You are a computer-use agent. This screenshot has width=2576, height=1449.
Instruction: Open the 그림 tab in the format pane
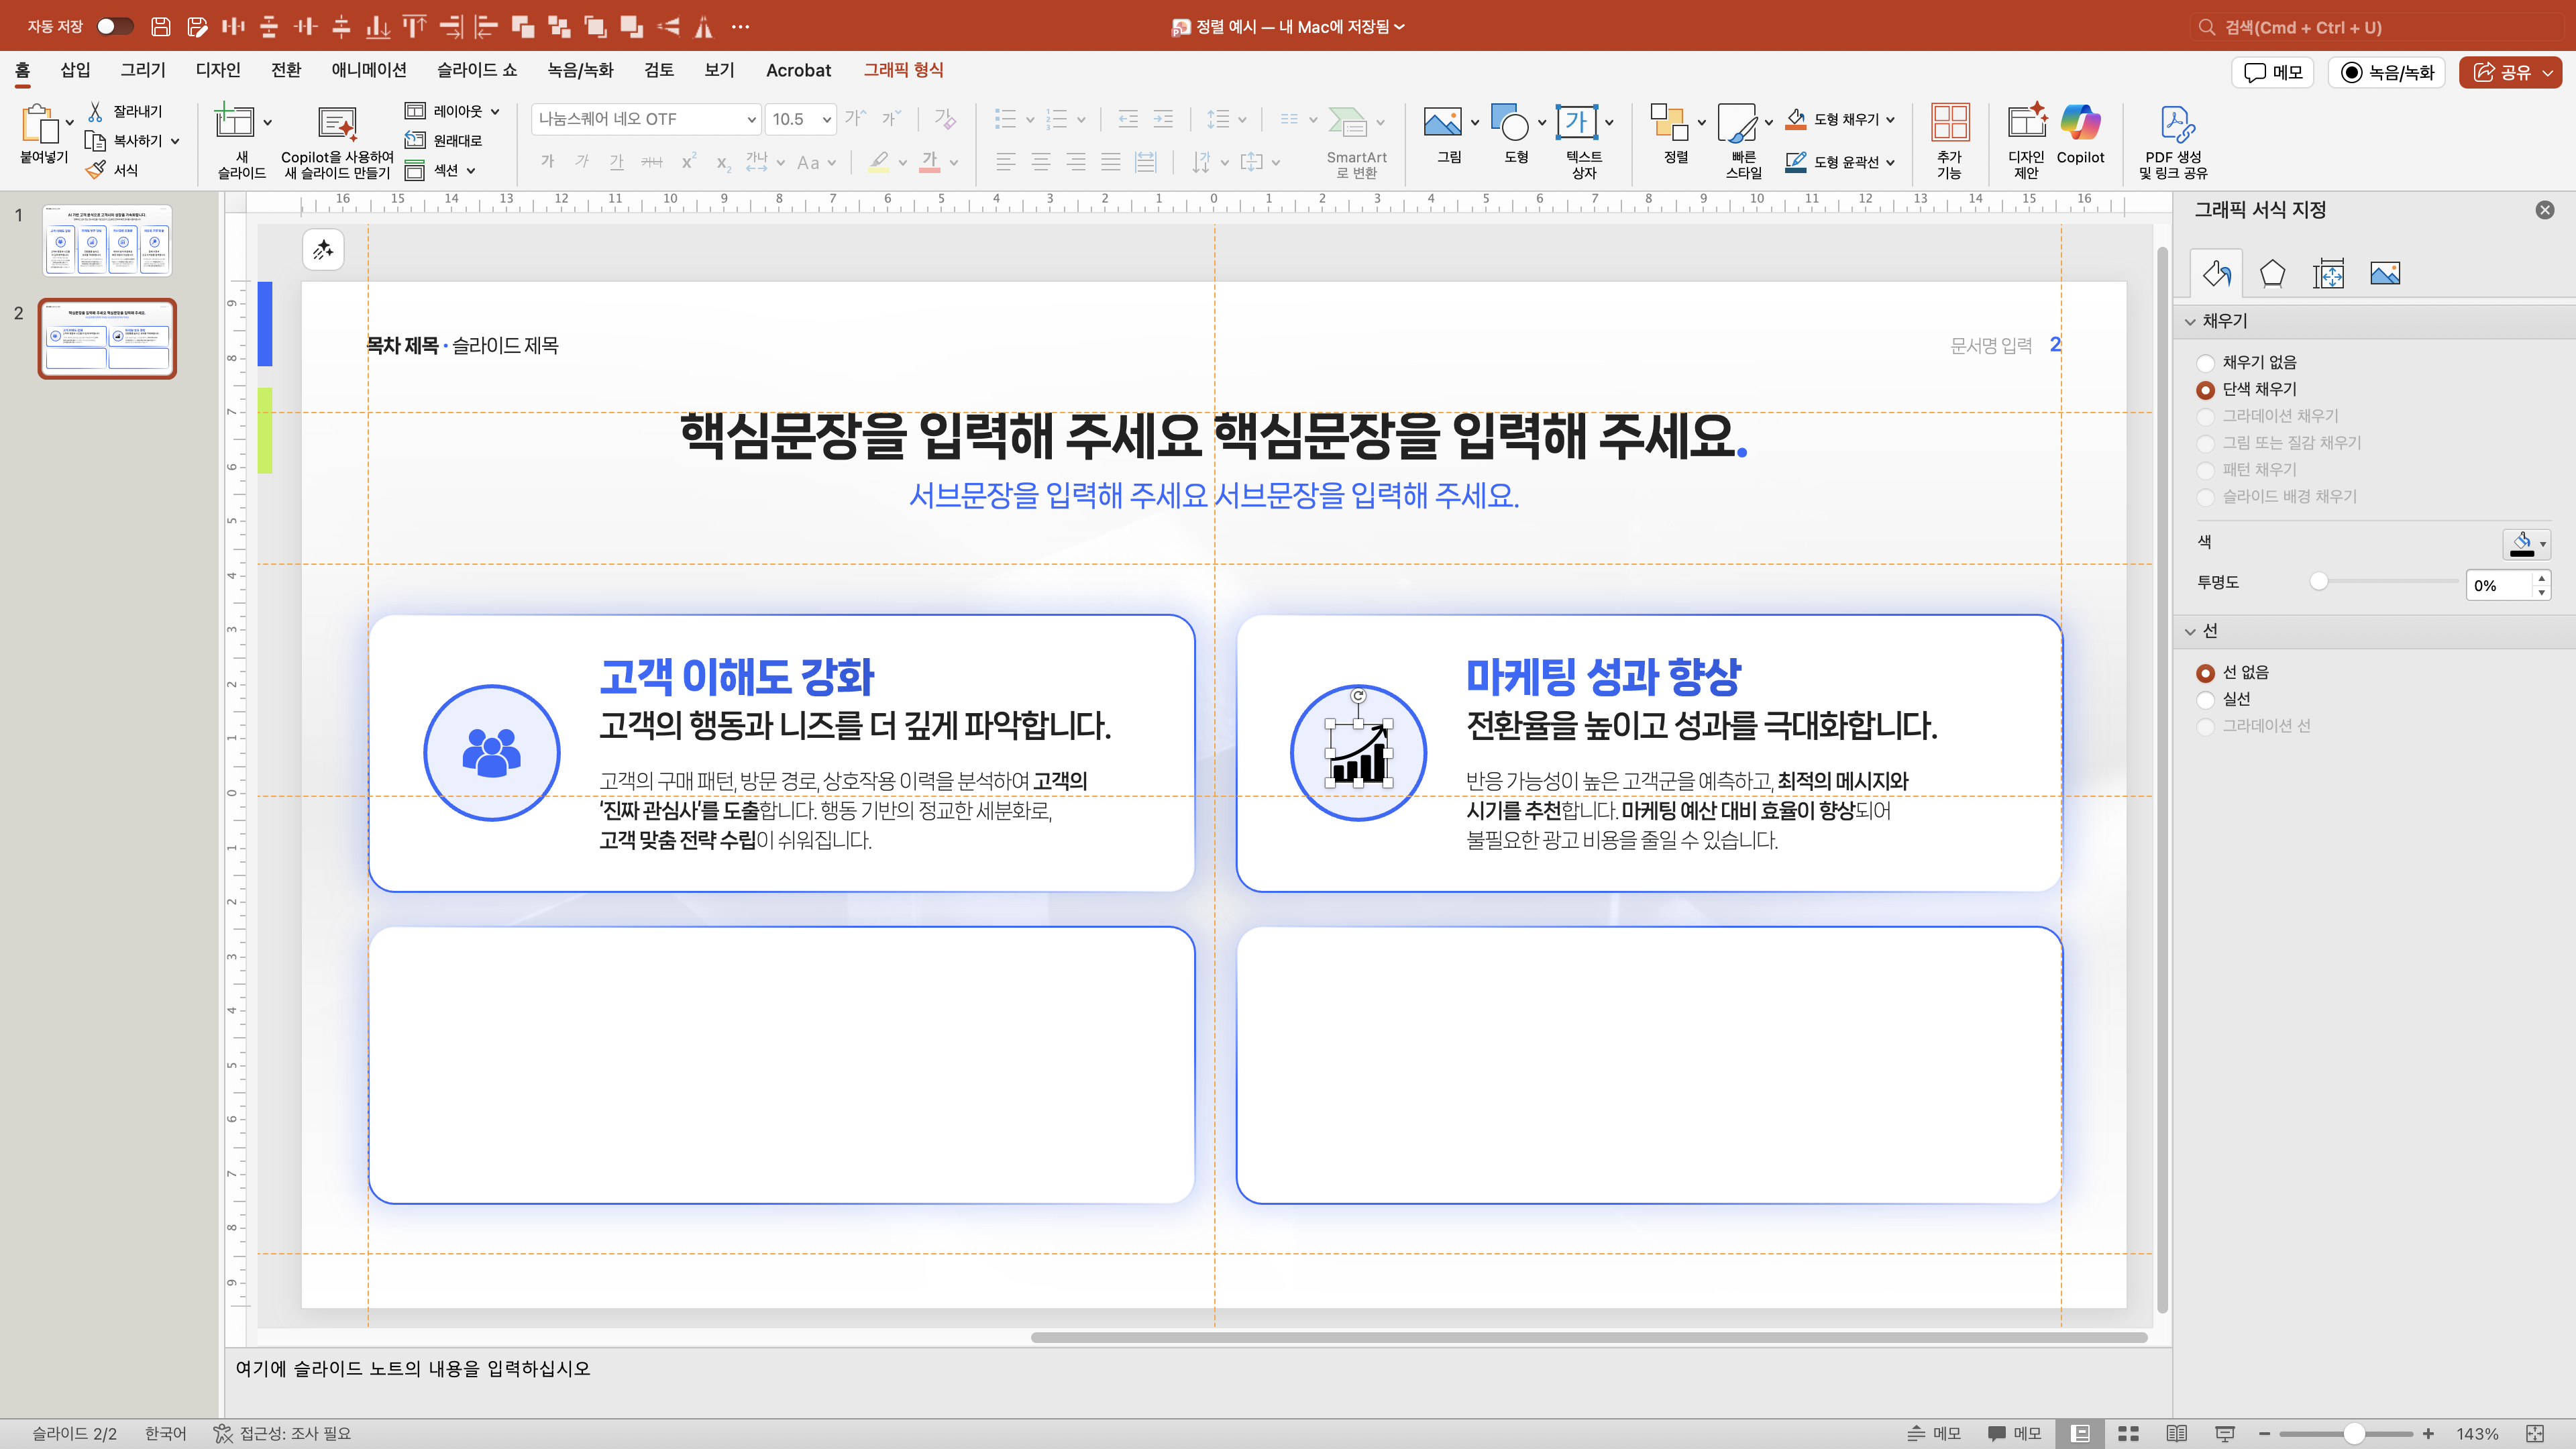[x=2384, y=273]
